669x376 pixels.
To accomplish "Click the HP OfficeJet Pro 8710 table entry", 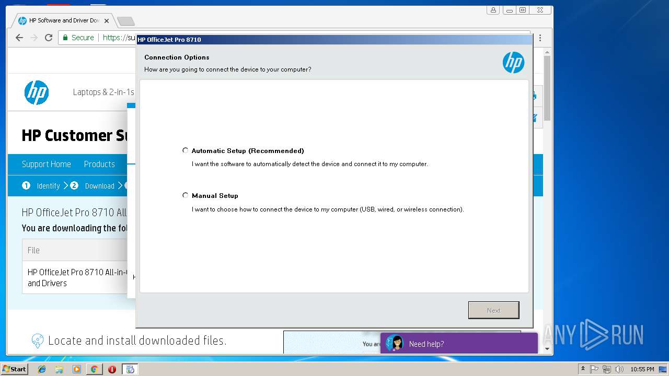I will click(77, 277).
